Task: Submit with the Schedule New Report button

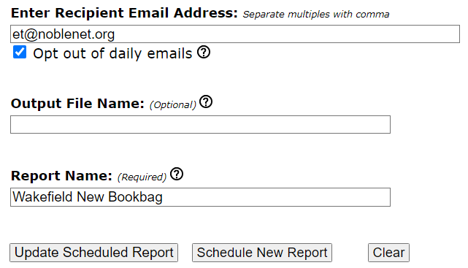Action: (262, 253)
